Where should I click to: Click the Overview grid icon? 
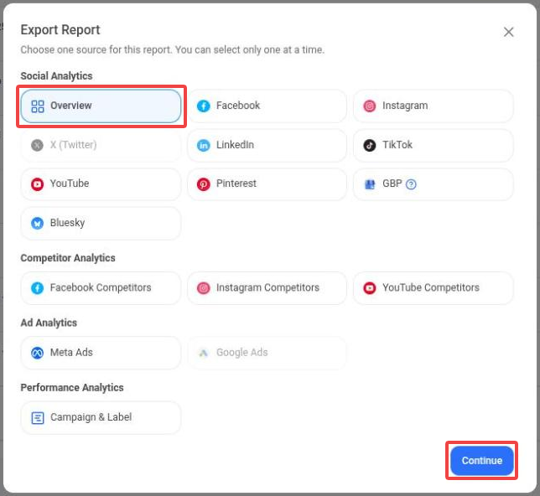[x=38, y=106]
